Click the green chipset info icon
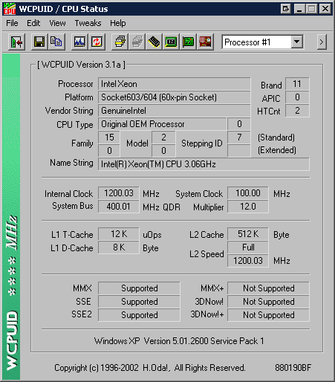Image resolution: width=335 pixels, height=382 pixels. (171, 42)
